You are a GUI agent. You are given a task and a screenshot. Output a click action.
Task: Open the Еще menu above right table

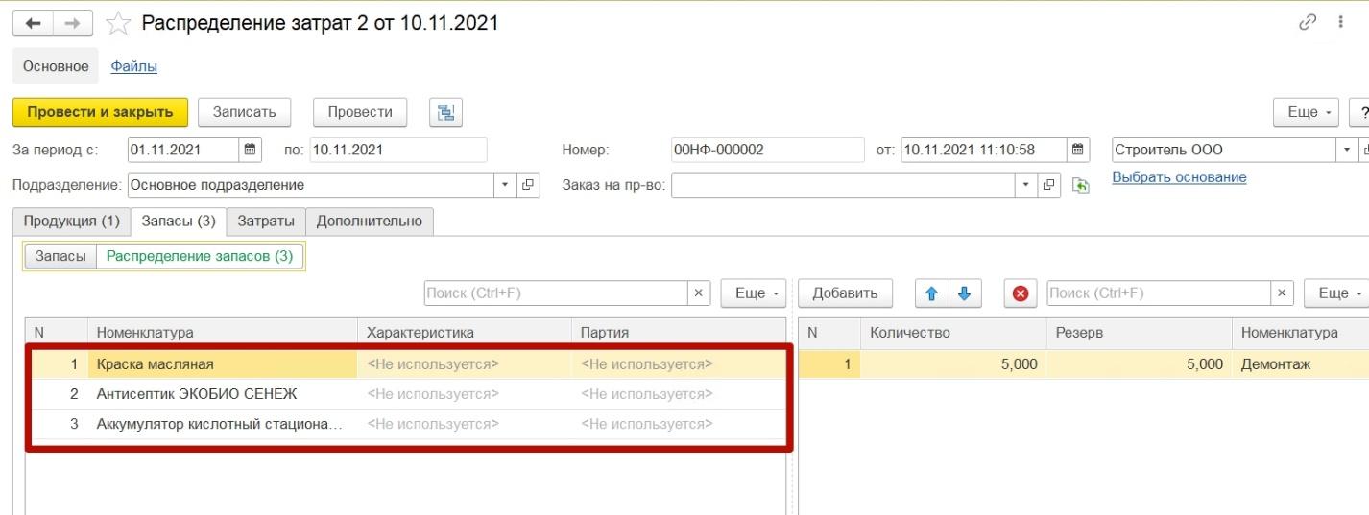point(1337,293)
